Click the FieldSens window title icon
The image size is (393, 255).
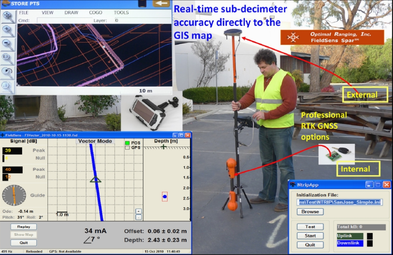pyautogui.click(x=2, y=135)
